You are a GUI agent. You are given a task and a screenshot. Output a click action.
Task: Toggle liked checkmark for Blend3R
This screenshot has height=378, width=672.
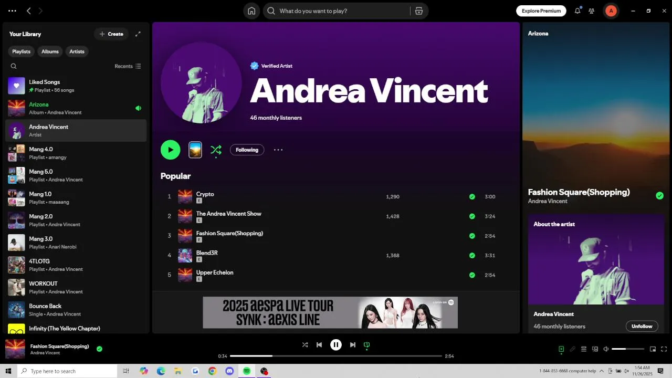click(x=472, y=256)
